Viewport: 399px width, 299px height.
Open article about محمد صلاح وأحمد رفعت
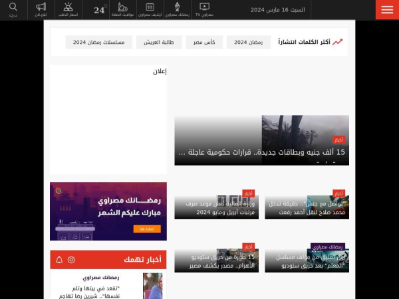point(307,208)
